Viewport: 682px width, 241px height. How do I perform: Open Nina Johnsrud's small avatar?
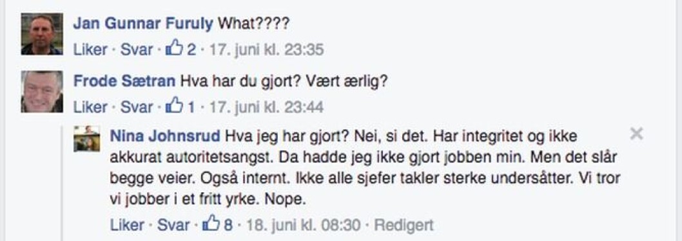point(87,139)
